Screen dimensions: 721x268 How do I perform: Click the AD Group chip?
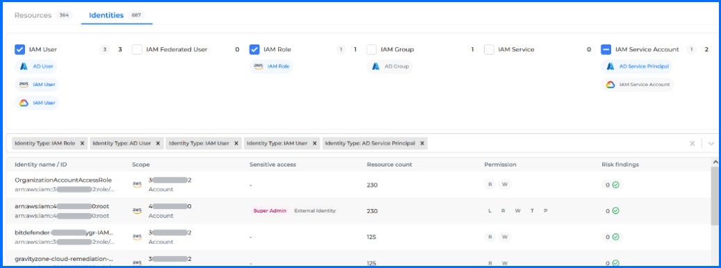[x=389, y=67]
